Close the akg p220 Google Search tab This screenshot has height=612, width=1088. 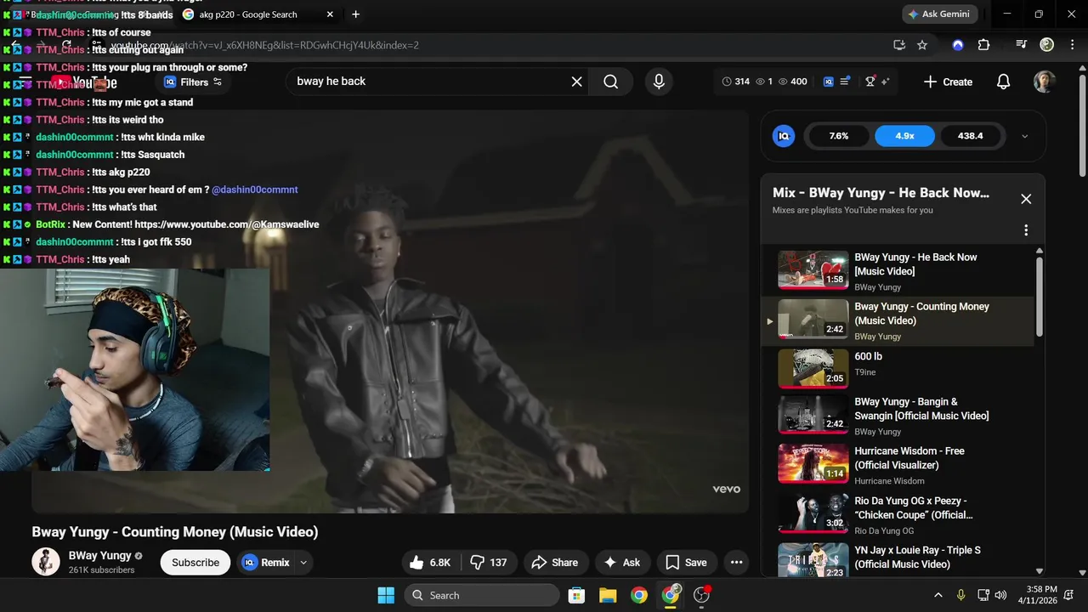pyautogui.click(x=330, y=14)
